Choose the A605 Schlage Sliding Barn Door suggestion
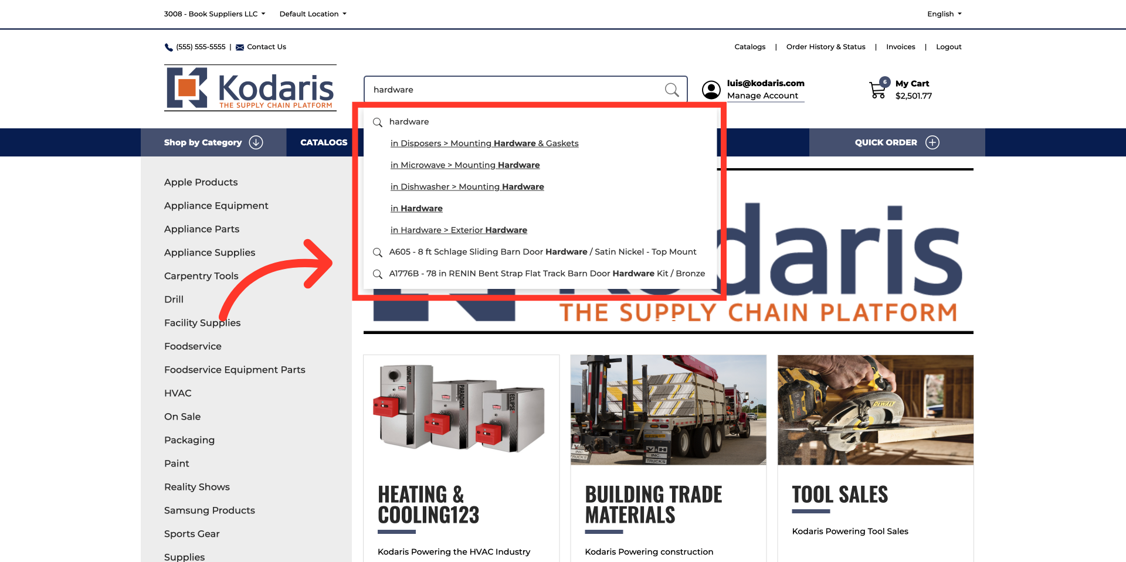The width and height of the screenshot is (1126, 562). (542, 252)
